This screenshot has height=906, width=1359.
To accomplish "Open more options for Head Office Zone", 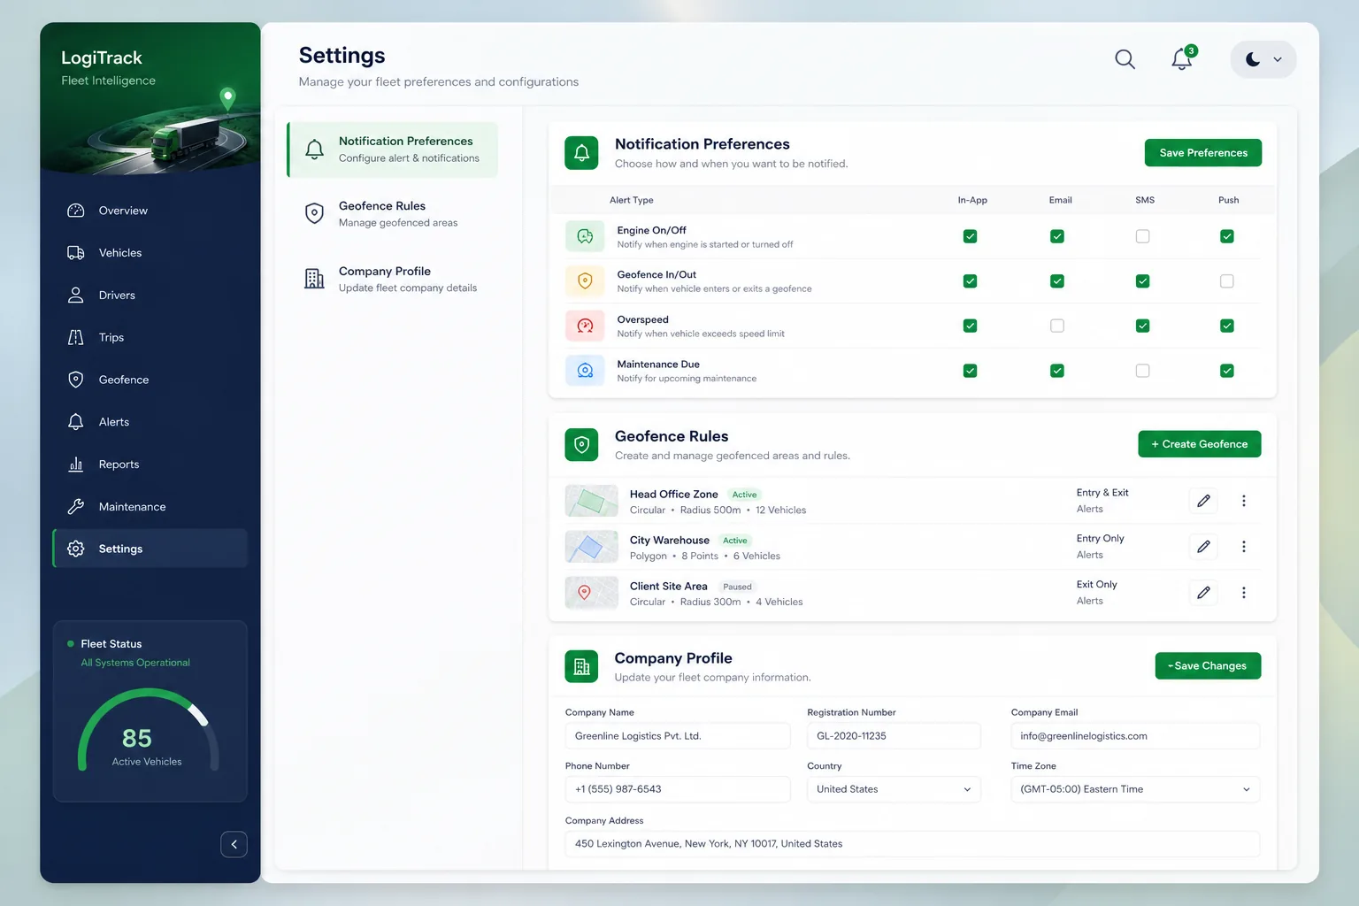I will coord(1244,501).
